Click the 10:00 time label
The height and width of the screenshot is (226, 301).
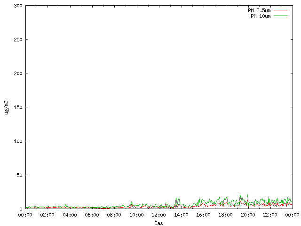tap(136, 215)
